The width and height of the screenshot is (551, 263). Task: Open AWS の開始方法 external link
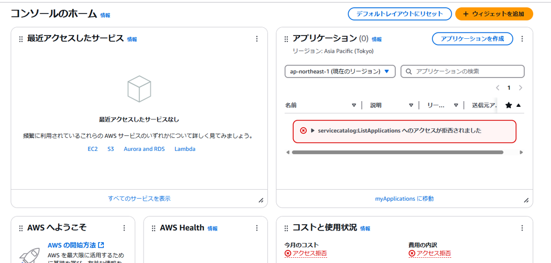(x=76, y=245)
